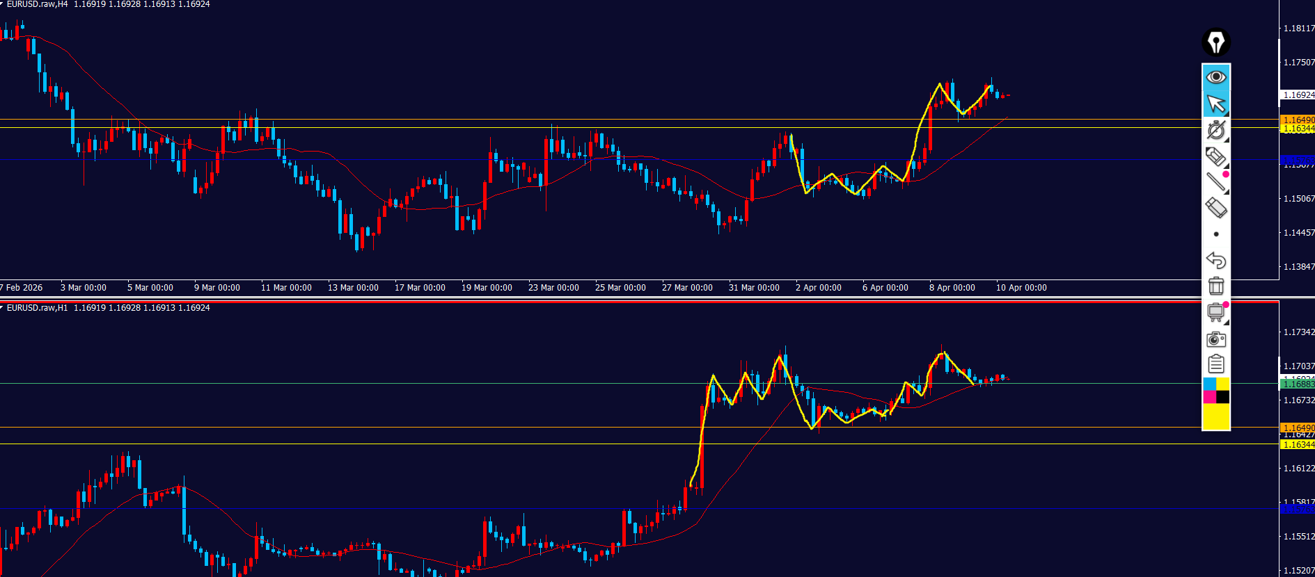Undo the last drawing stroke

1215,260
